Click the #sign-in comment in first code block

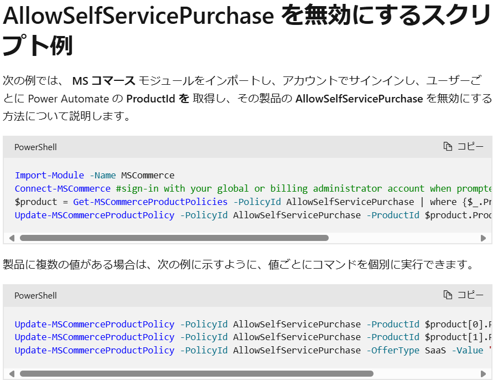coord(304,188)
